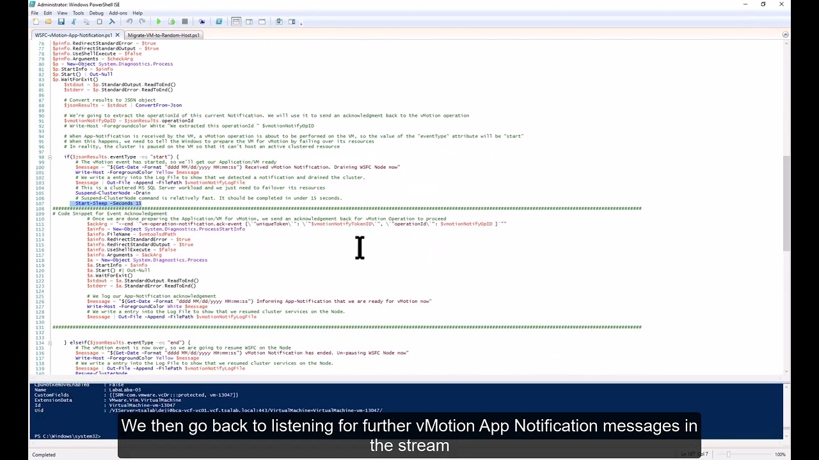819x460 pixels.
Task: Open a script using the folder icon
Action: point(48,22)
